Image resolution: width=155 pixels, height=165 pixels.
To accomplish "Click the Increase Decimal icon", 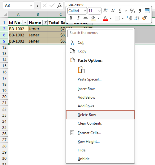I will tap(129, 18).
